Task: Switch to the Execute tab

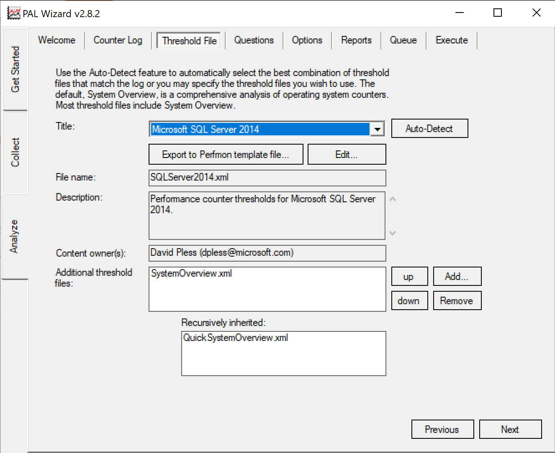Action: [x=452, y=40]
